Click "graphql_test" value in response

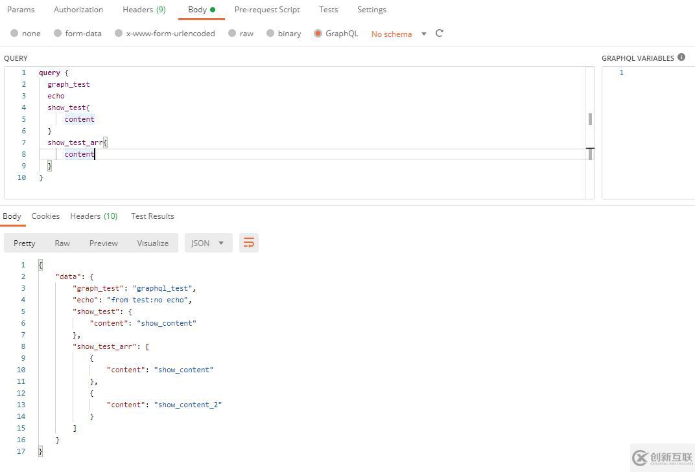pyautogui.click(x=162, y=288)
